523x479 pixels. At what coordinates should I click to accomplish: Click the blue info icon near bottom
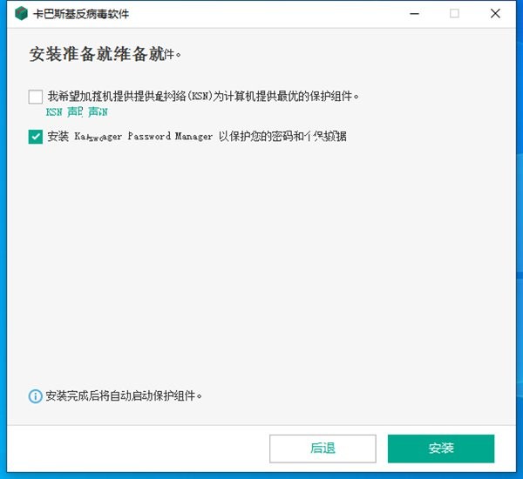pyautogui.click(x=35, y=396)
